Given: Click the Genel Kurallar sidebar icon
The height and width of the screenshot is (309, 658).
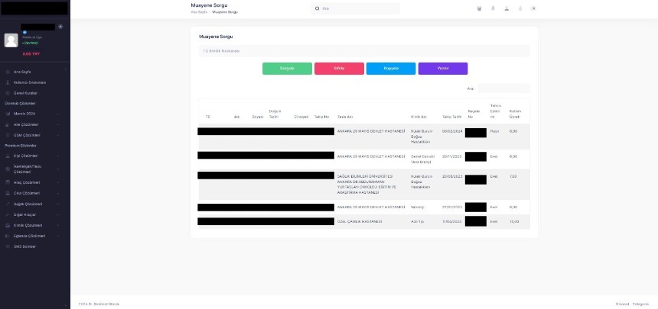Looking at the screenshot, I should [x=8, y=93].
